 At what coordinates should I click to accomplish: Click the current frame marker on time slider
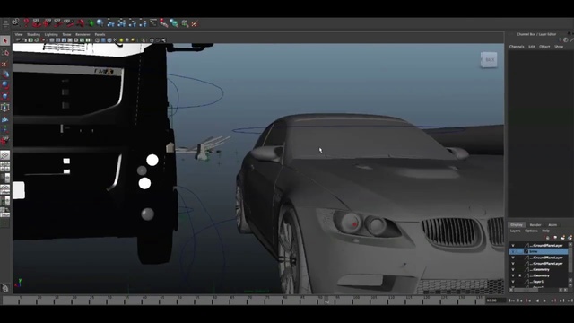click(326, 301)
